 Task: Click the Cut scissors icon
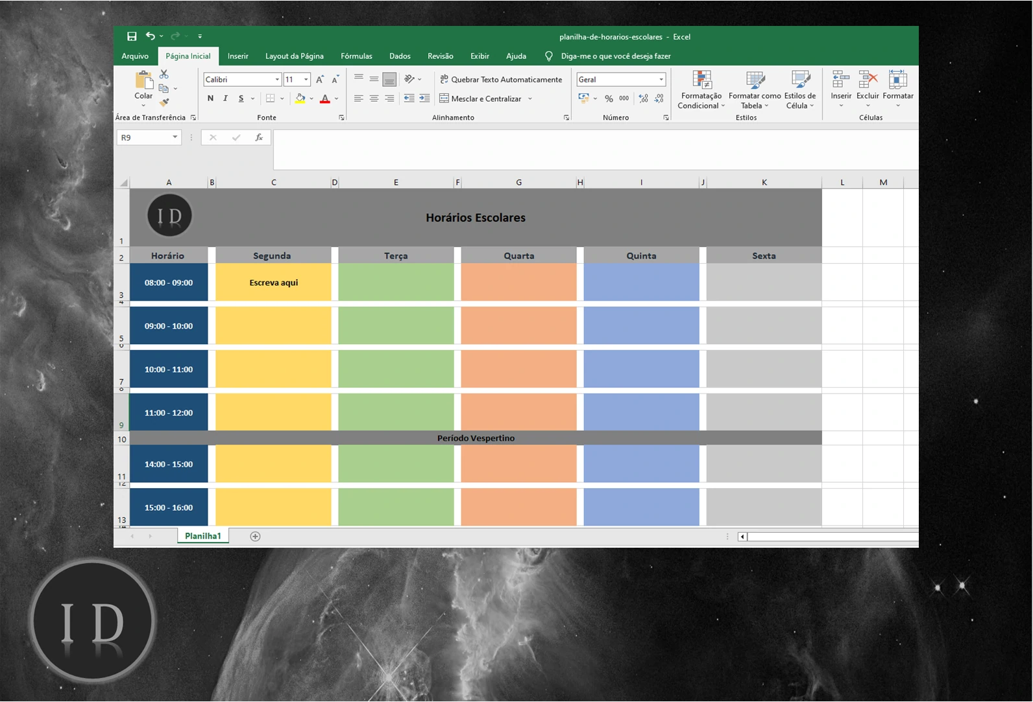[164, 75]
